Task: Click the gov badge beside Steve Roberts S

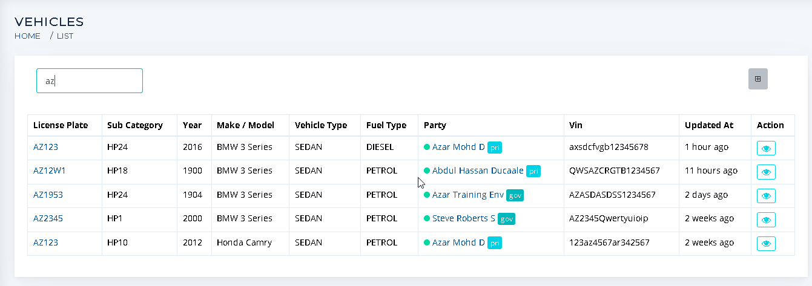Action: [506, 219]
